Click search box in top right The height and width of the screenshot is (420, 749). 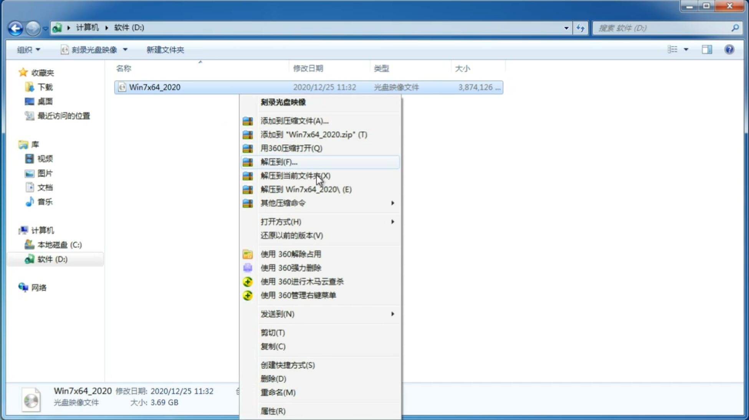pos(664,27)
